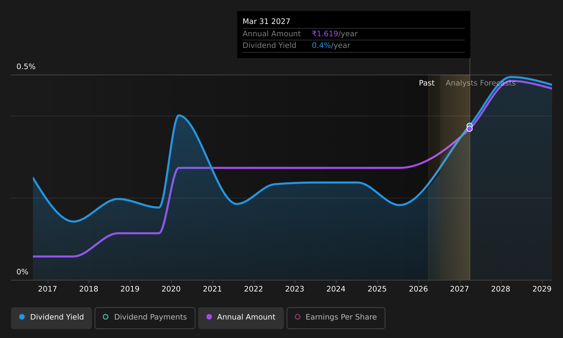Click the 2017 x-axis label

(x=48, y=289)
